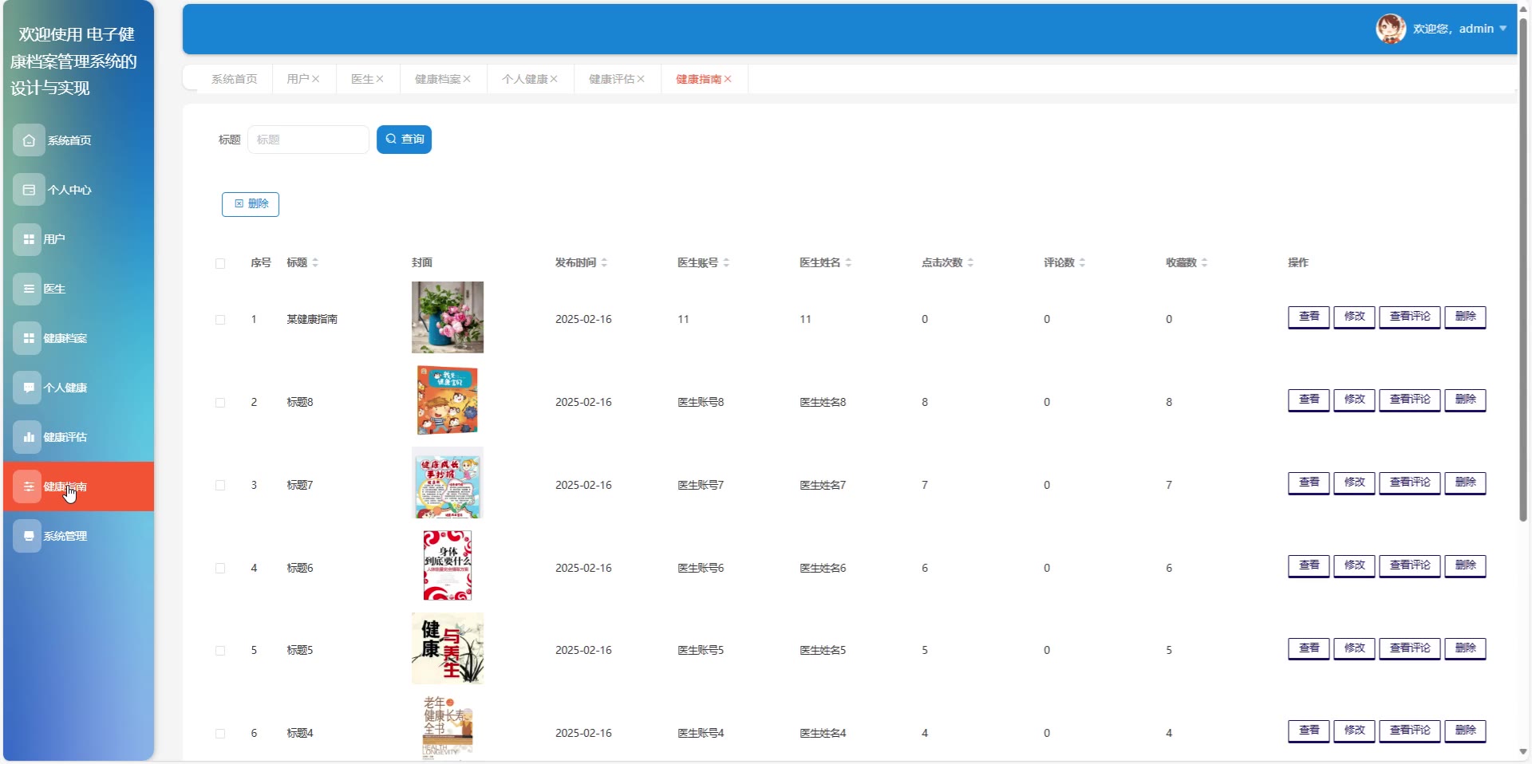Delete the 标题6 row
Image resolution: width=1532 pixels, height=764 pixels.
(x=1465, y=565)
